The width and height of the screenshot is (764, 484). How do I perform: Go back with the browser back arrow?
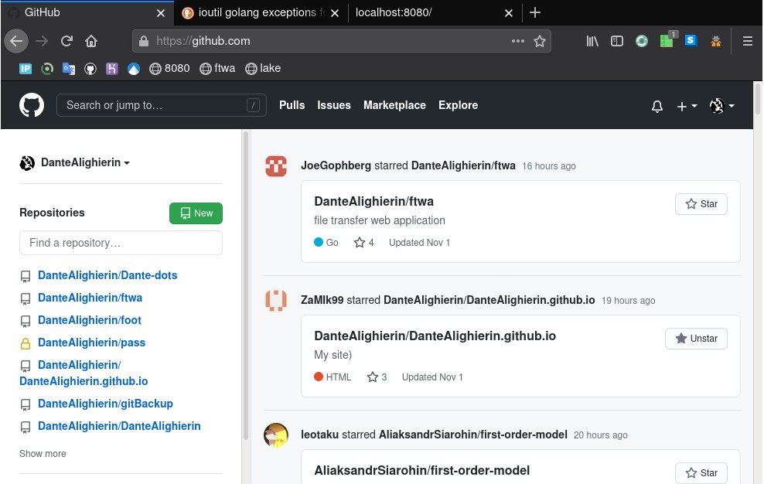16,41
